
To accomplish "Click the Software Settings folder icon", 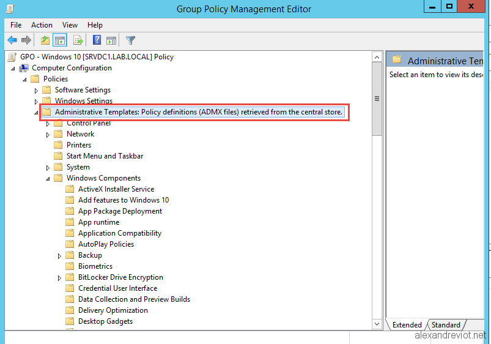I will (46, 90).
